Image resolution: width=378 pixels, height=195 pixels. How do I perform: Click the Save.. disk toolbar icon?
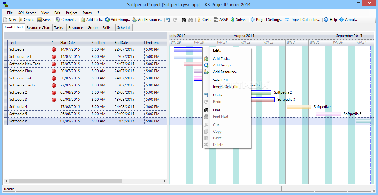[39, 20]
